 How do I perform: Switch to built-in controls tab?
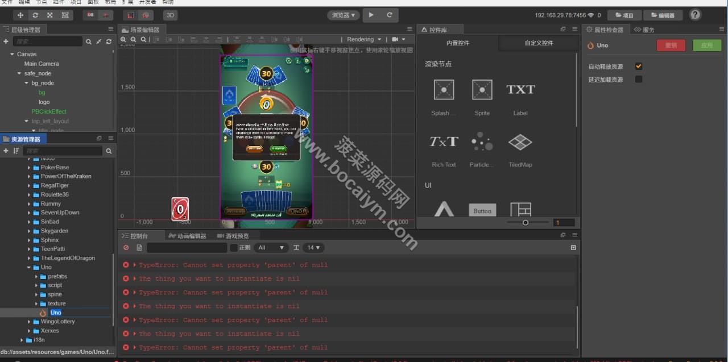(x=458, y=43)
